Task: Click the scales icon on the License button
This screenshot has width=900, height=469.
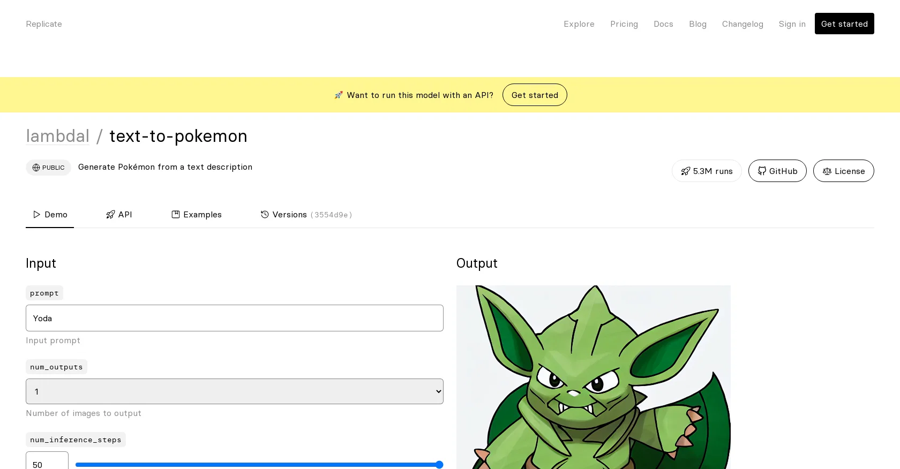Action: [827, 171]
